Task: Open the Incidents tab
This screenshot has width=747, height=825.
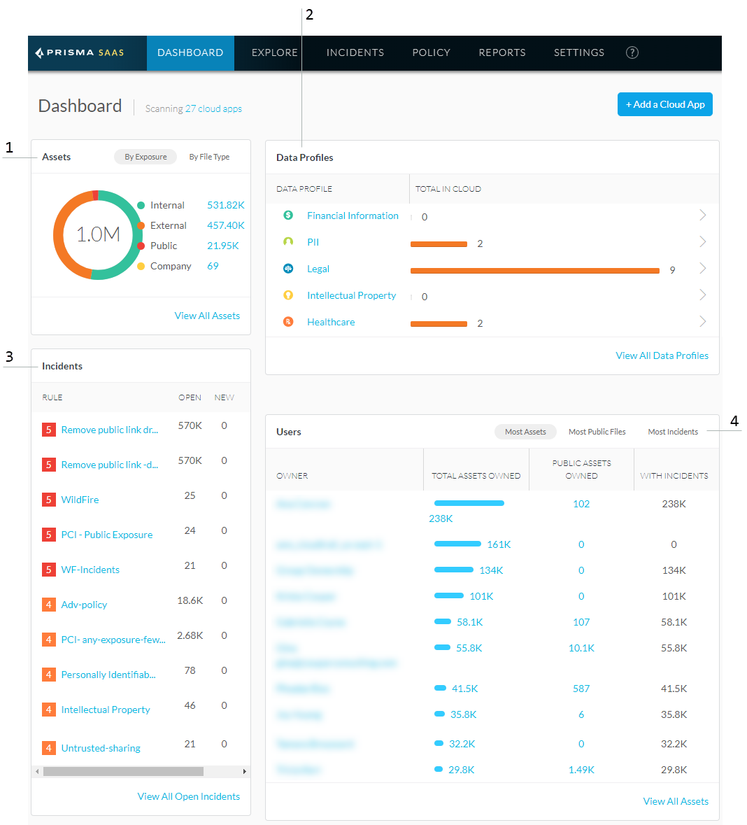Action: (x=355, y=52)
